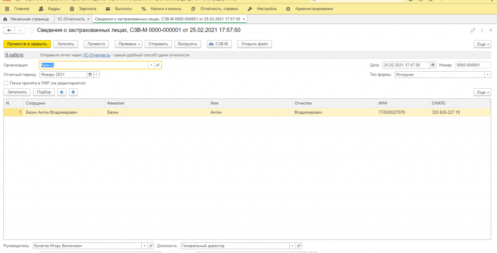Print the СЗВ-М form
Viewport: 497px width, 253px height.
click(x=219, y=44)
